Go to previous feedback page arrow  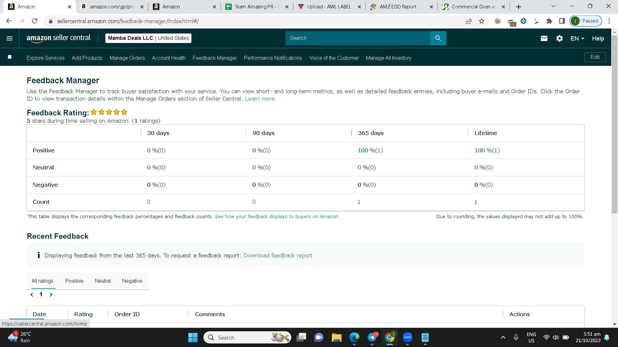click(x=32, y=295)
